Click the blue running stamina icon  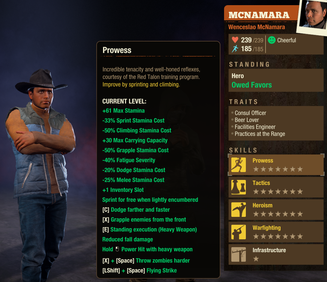[235, 49]
